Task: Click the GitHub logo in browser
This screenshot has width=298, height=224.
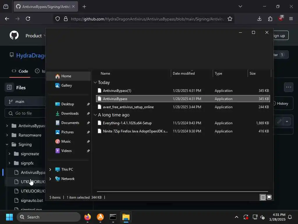Action: click(x=14, y=35)
